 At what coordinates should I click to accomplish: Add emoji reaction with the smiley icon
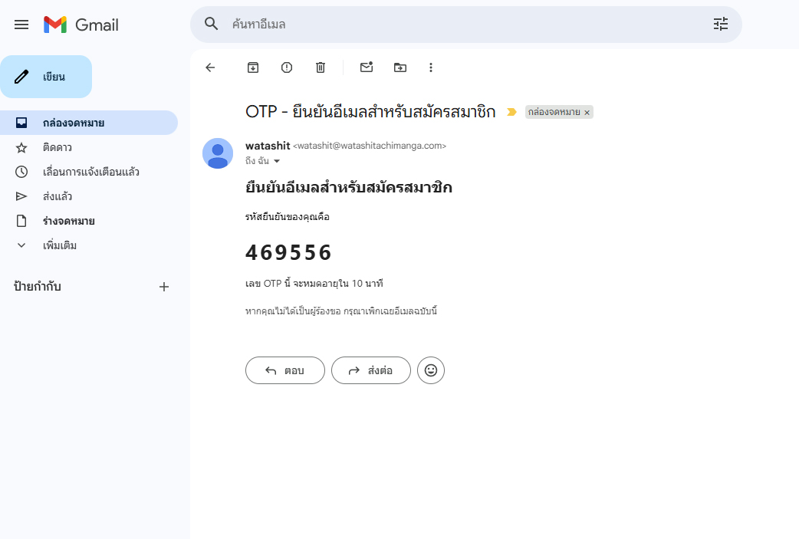[431, 370]
